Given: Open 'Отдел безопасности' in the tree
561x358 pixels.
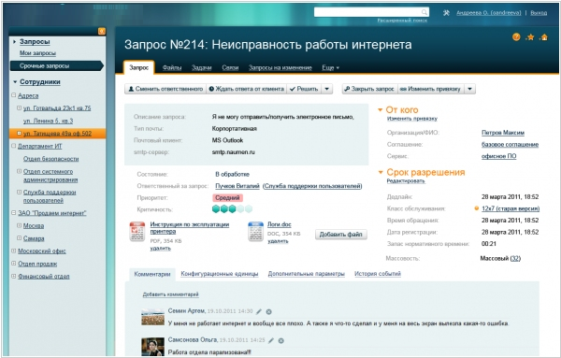Looking at the screenshot, I should (x=50, y=158).
